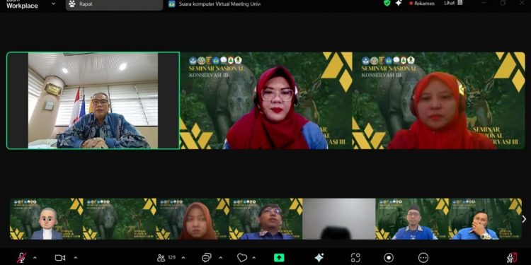531x265 pixels.
Task: Select the gray blank-camera thumbnail
Action: [339, 218]
